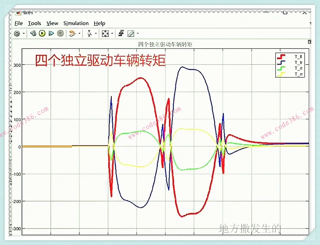
Task: Click the Highlight Simulink Block icon
Action: point(72,34)
